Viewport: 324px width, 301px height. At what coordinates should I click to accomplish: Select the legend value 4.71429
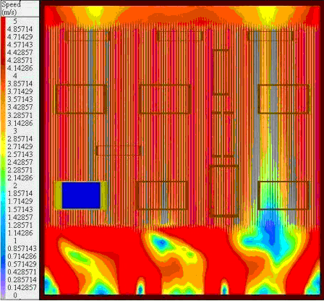20,37
